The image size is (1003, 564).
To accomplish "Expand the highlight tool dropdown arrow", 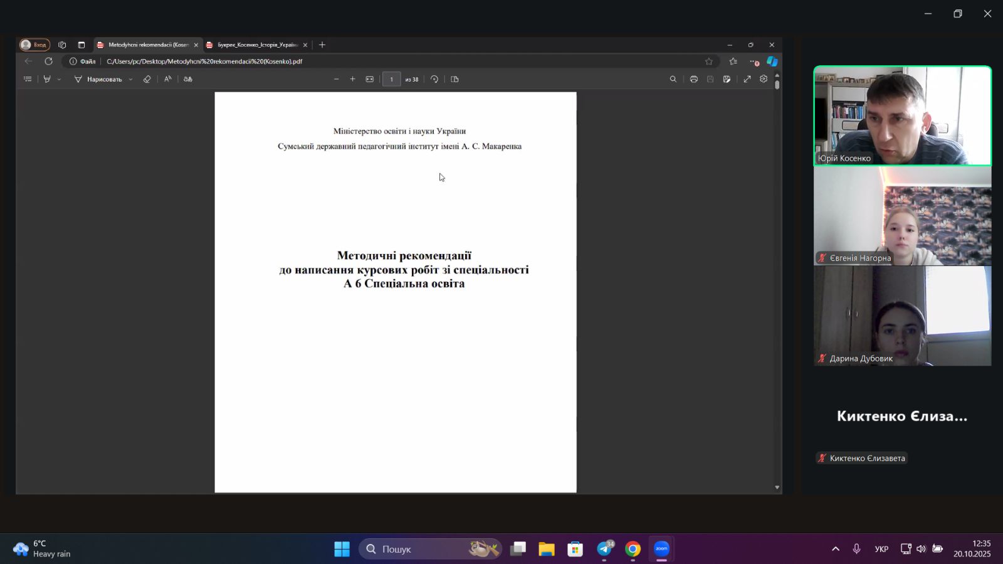I will [x=59, y=80].
